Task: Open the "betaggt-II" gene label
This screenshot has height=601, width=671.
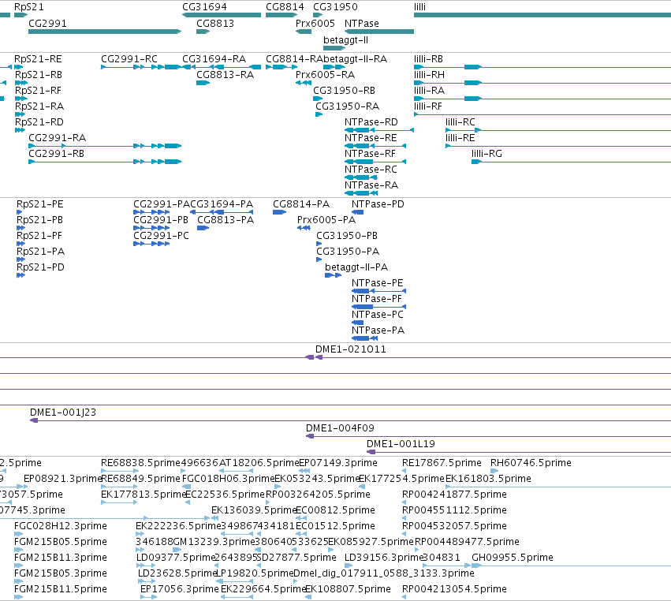Action: click(346, 40)
